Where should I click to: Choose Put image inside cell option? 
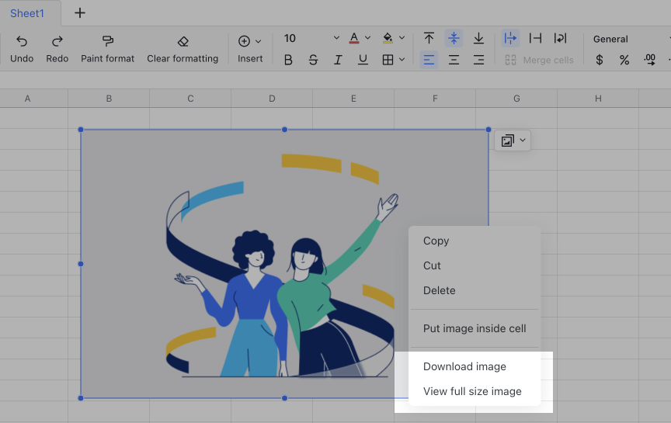475,328
